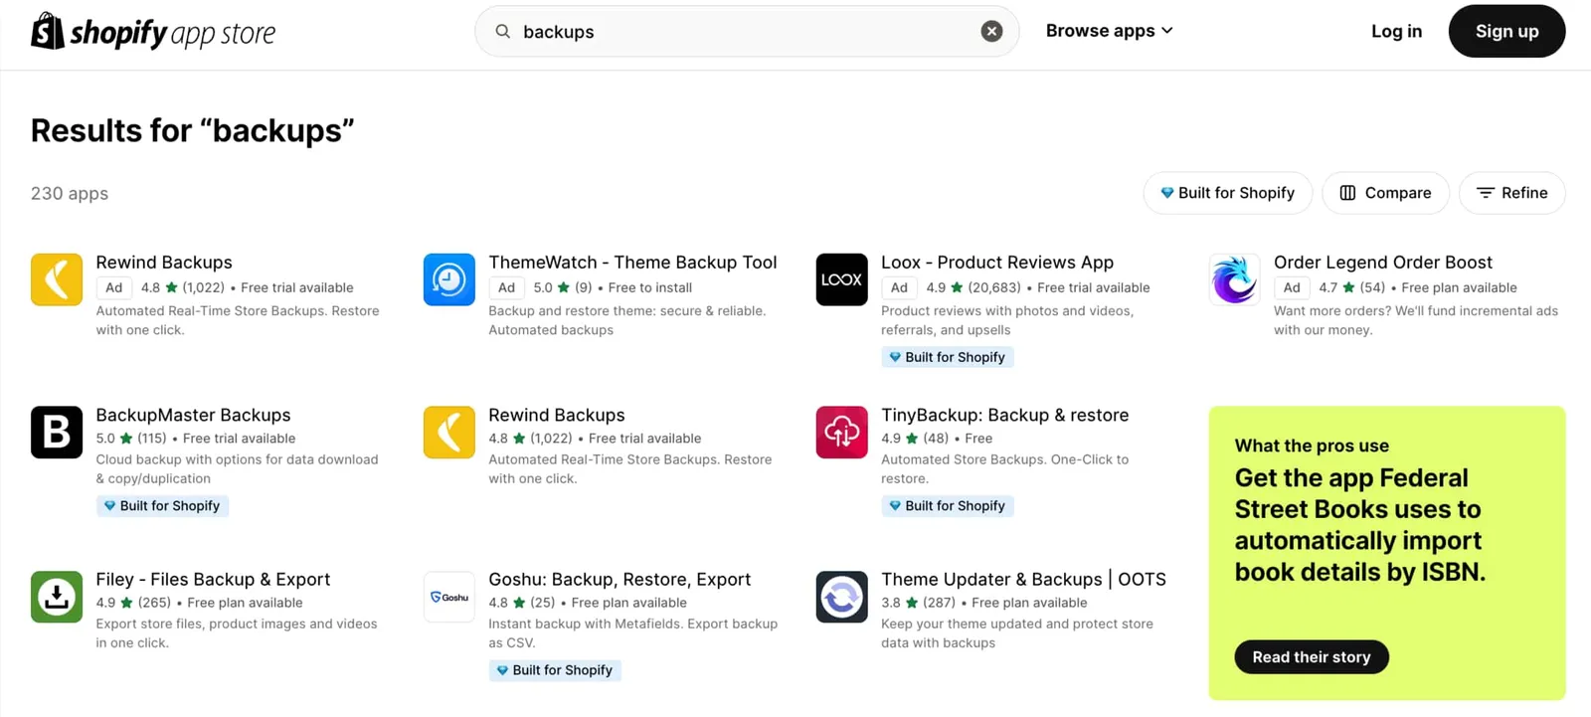Click the magnifier icon in search bar
Screen dimensions: 1591x717
[503, 31]
